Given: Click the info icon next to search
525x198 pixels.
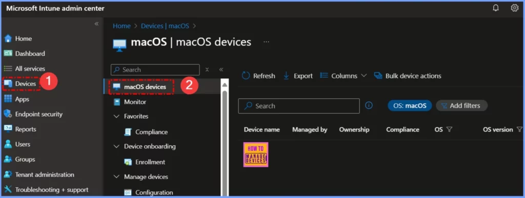Looking at the screenshot, I should click(x=369, y=105).
